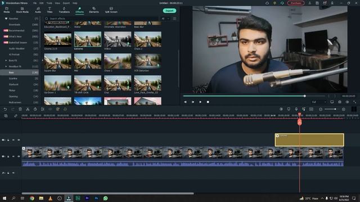Viewport: 360px width, 202px height.
Task: Step back one frame in the preview
Action: click(185, 102)
